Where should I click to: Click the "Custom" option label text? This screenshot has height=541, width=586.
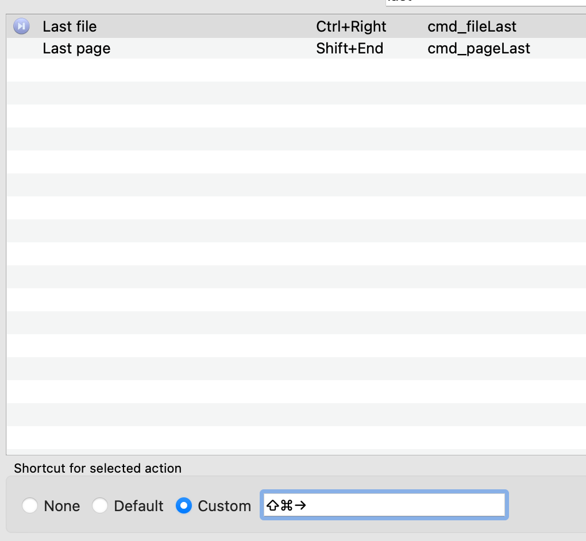coord(224,506)
